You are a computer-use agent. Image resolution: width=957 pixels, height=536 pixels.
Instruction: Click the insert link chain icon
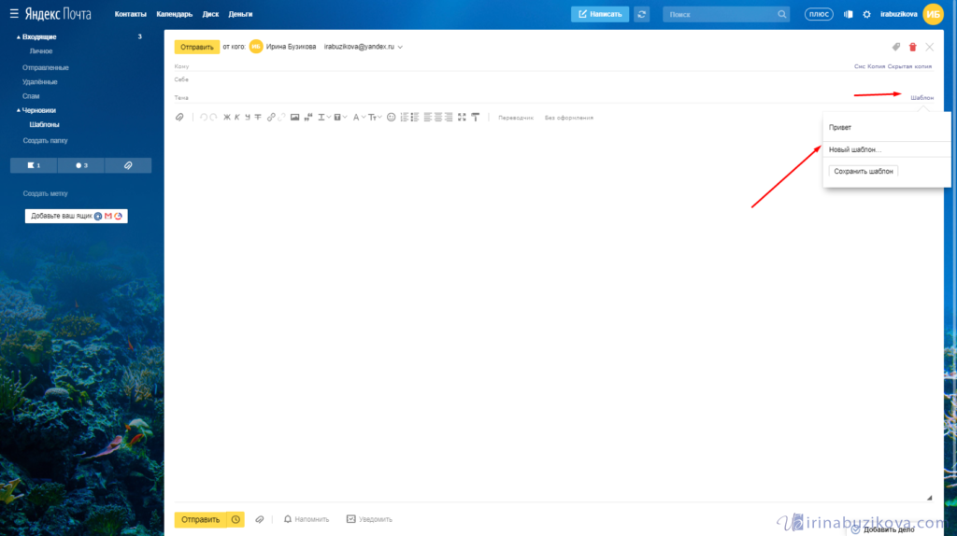[x=271, y=118]
